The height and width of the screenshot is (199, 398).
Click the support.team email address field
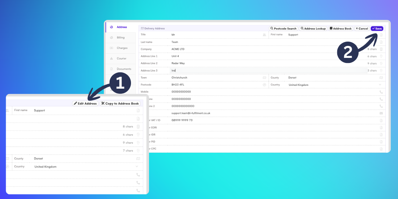tap(274, 113)
